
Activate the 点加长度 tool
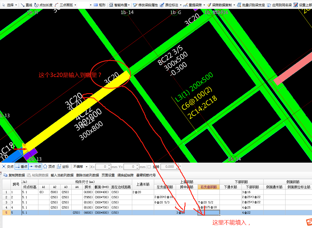43,5
